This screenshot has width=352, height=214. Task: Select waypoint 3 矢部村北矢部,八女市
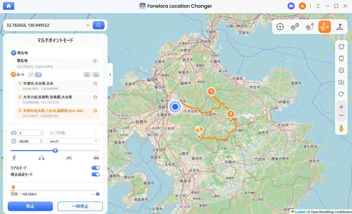click(57, 113)
